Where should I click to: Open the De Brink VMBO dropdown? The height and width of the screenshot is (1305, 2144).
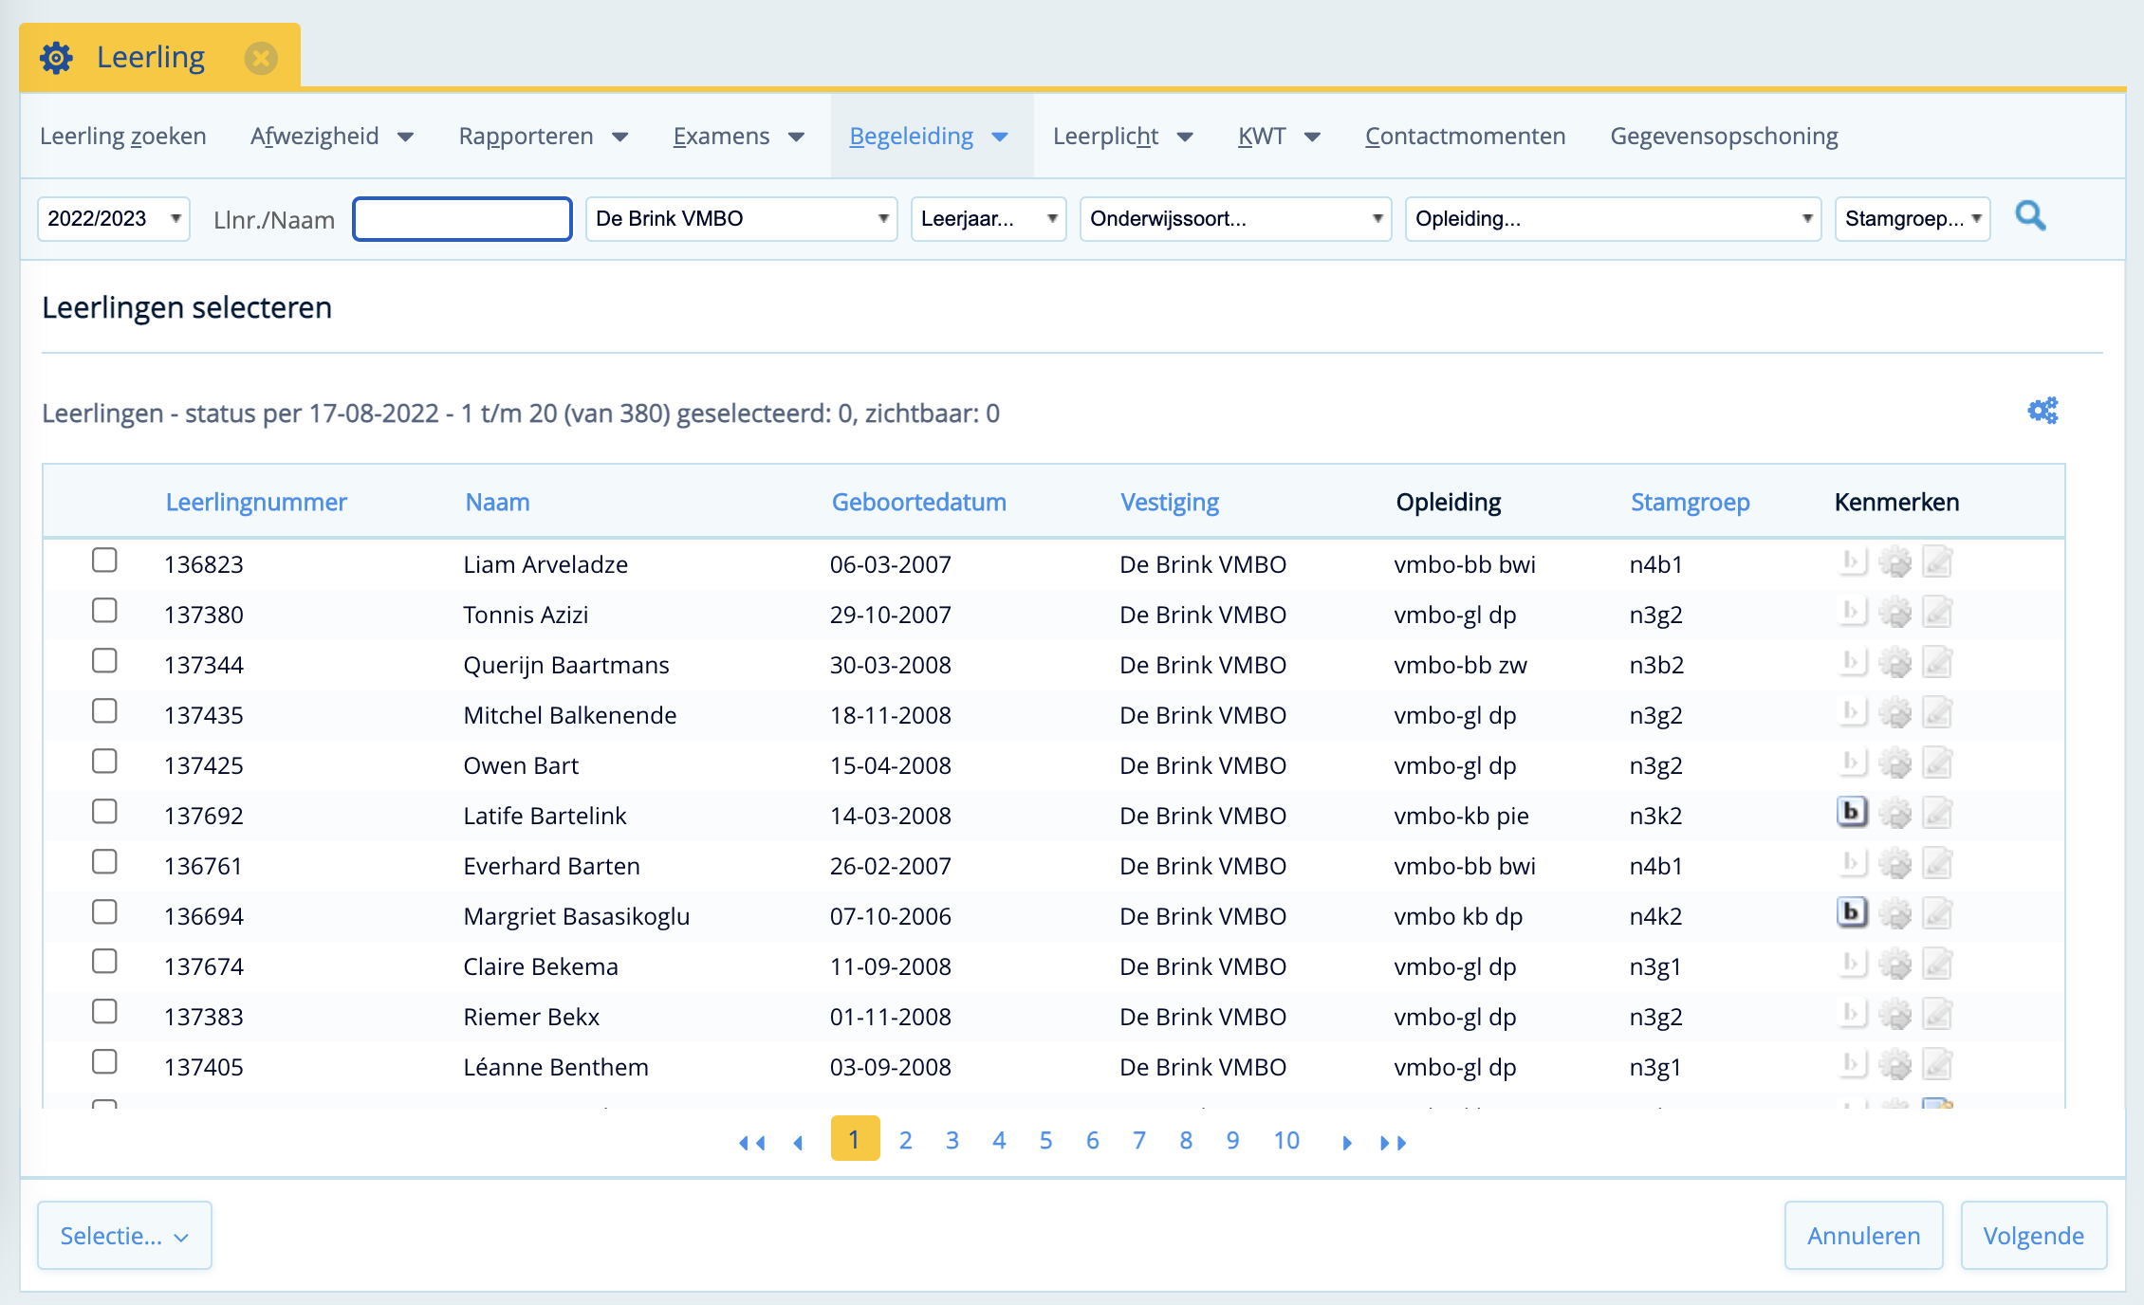741,219
